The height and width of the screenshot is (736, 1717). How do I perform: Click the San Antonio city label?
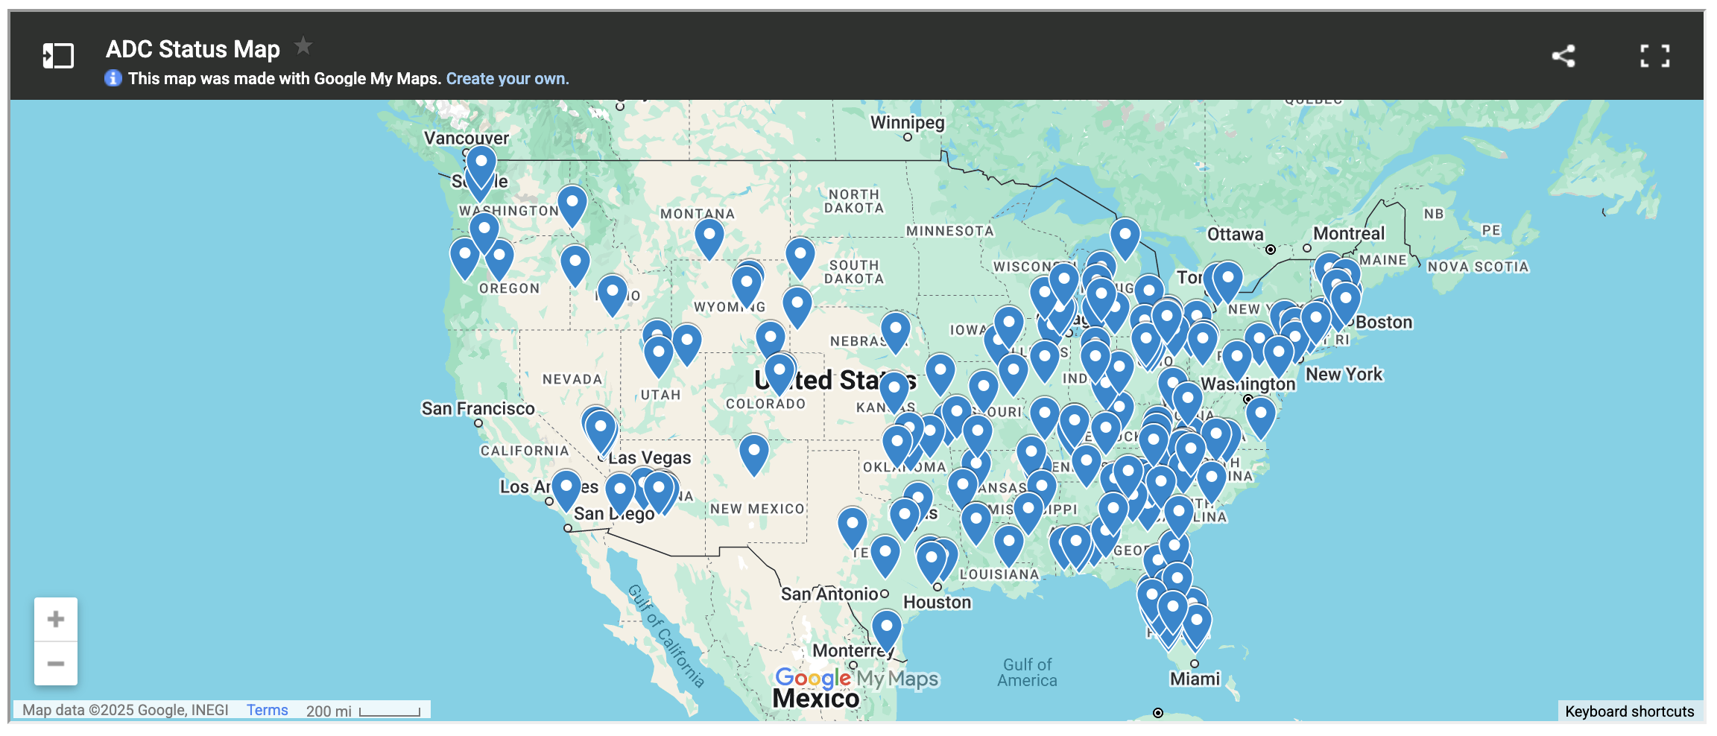829,594
